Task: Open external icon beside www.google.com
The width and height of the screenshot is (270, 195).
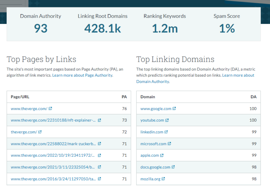Action: click(174, 109)
